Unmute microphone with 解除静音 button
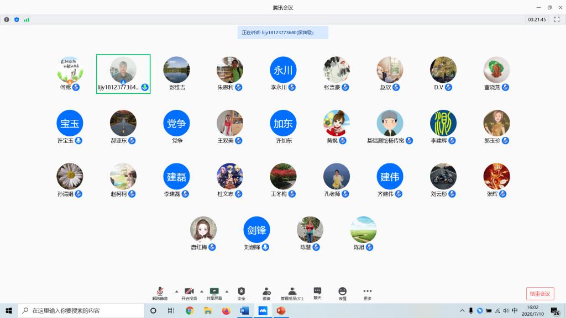Viewport: 566px width, 318px height. tap(159, 293)
